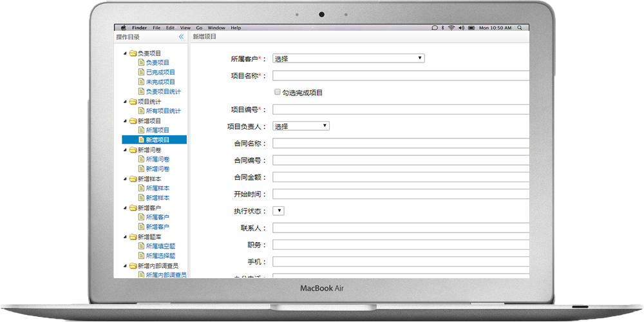This screenshot has width=644, height=322.
Task: Collapse the sidebar using the double-chevron icon
Action: point(181,37)
